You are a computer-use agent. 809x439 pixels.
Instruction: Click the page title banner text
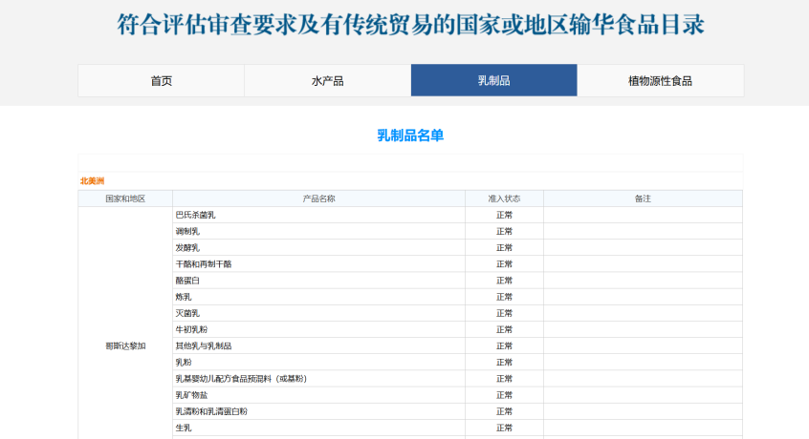(410, 25)
